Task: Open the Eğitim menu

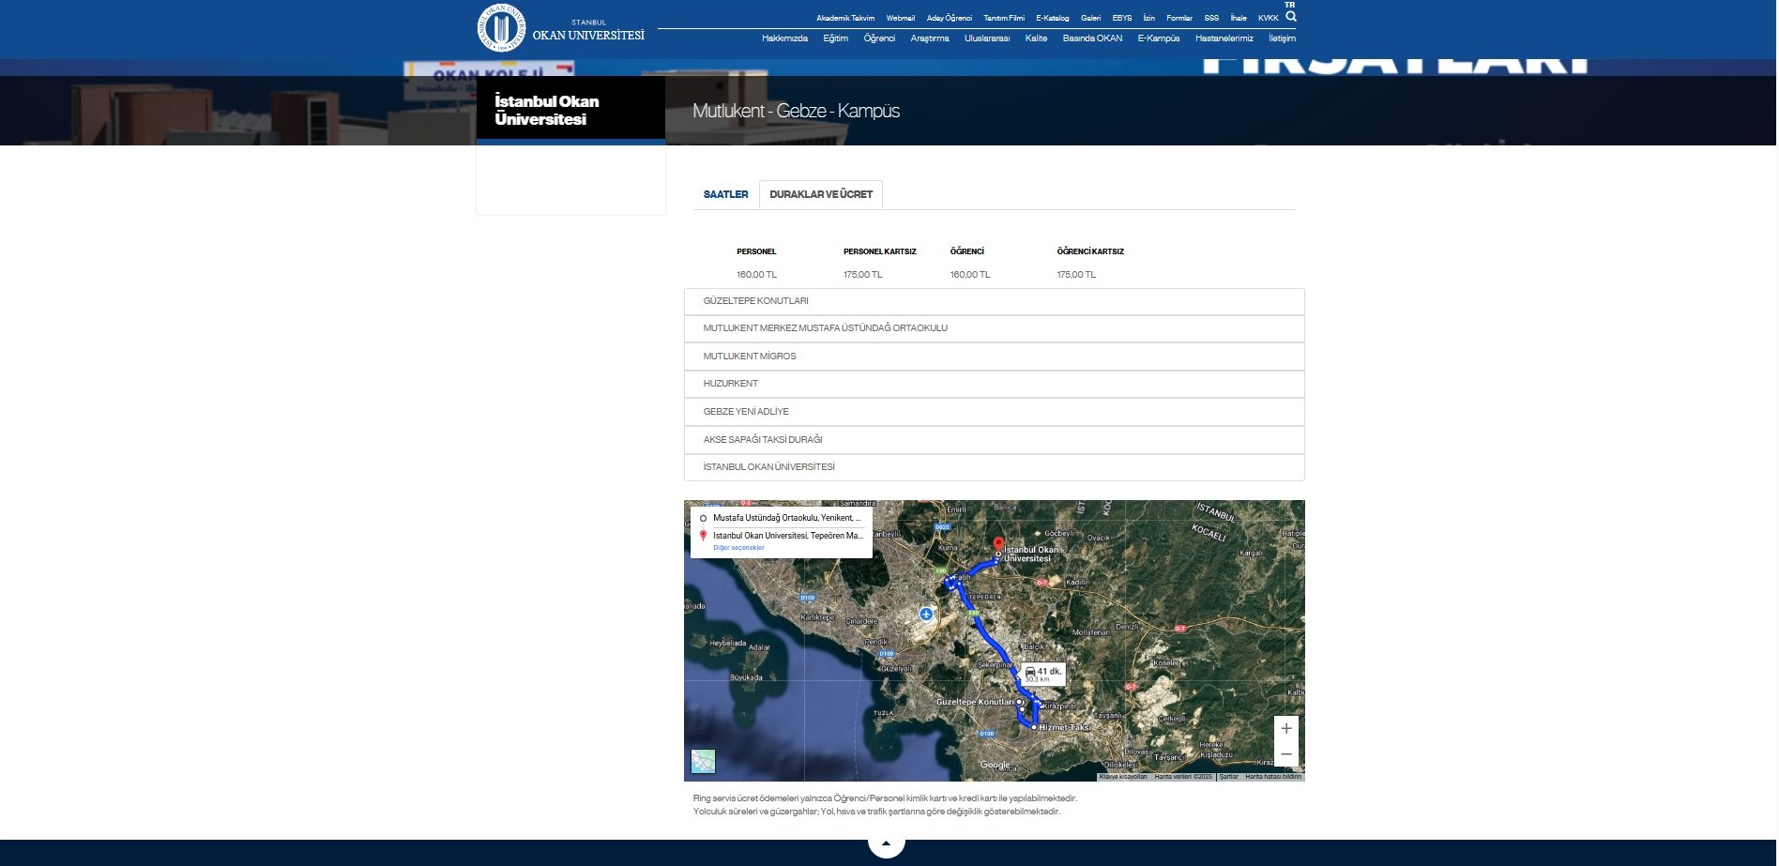Action: pyautogui.click(x=835, y=38)
